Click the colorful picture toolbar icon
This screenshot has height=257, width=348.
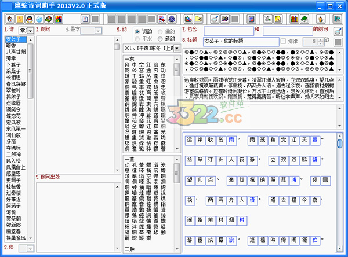click(59, 19)
